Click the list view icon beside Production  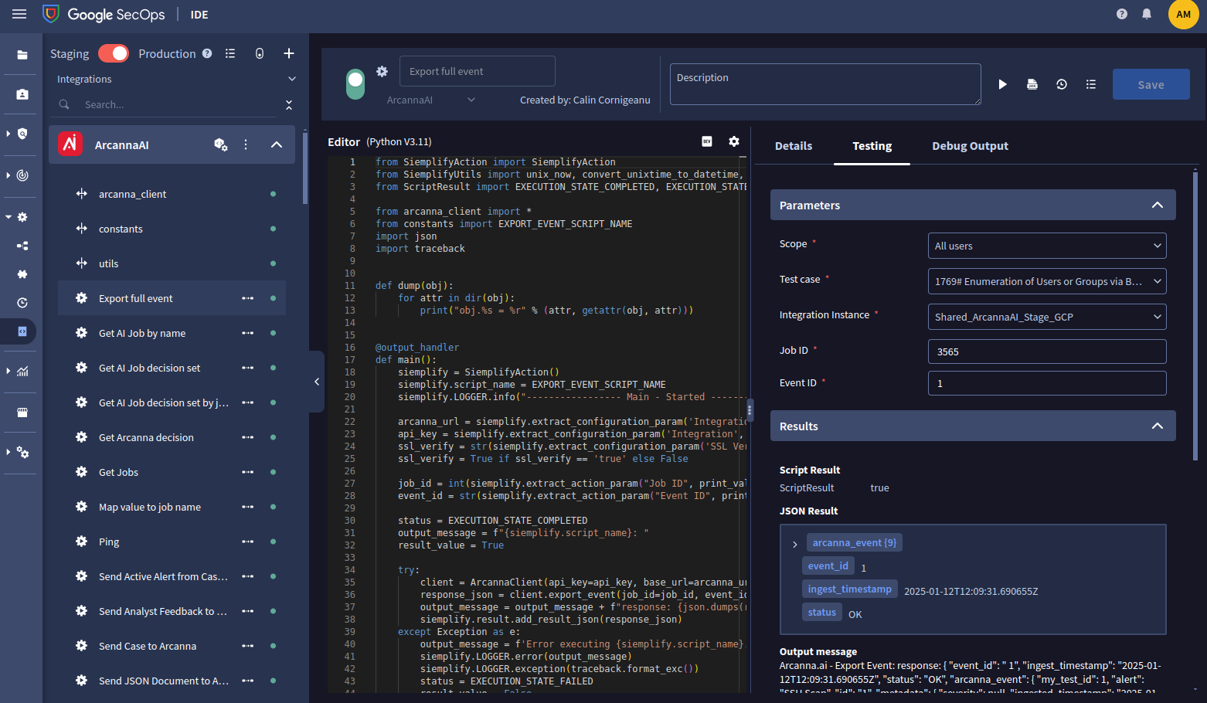pos(230,53)
